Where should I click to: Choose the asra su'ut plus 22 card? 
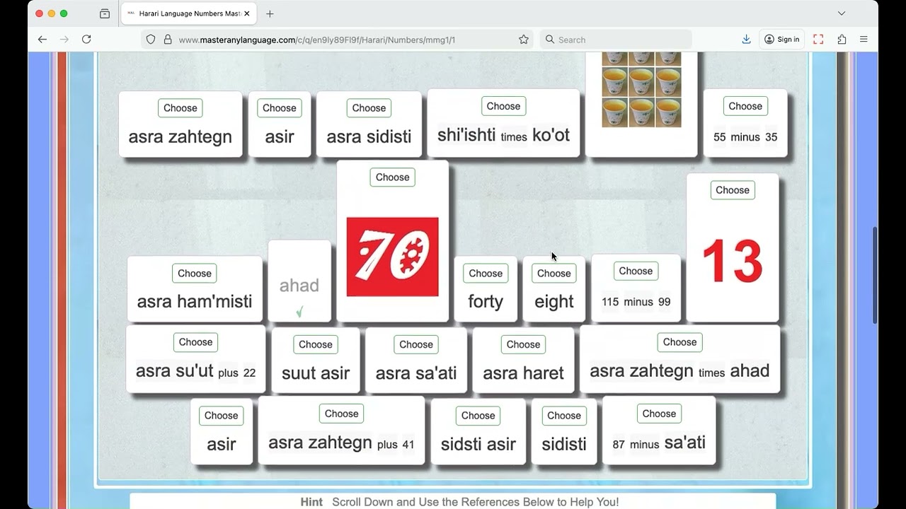coord(195,342)
